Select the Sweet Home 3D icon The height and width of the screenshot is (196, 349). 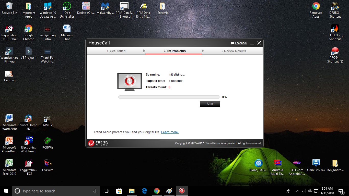click(28, 122)
